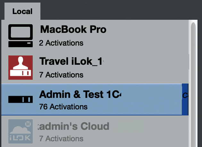202x147 pixels.
Task: Click the dark blue strip on the selected row
Action: pyautogui.click(x=185, y=99)
